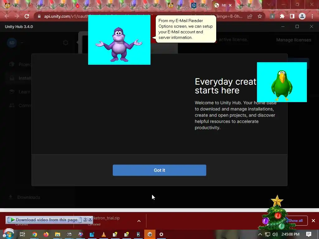Open Unity Hub preferences gear
The image size is (319, 239).
tap(65, 43)
